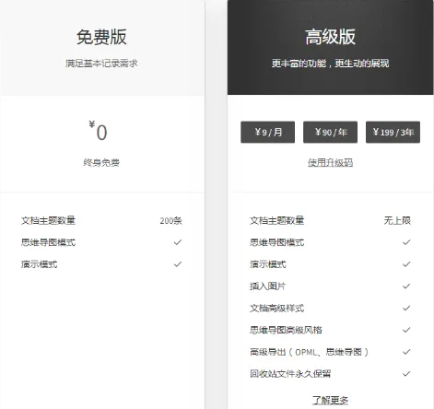Click the 高级版 plan heading

click(330, 37)
